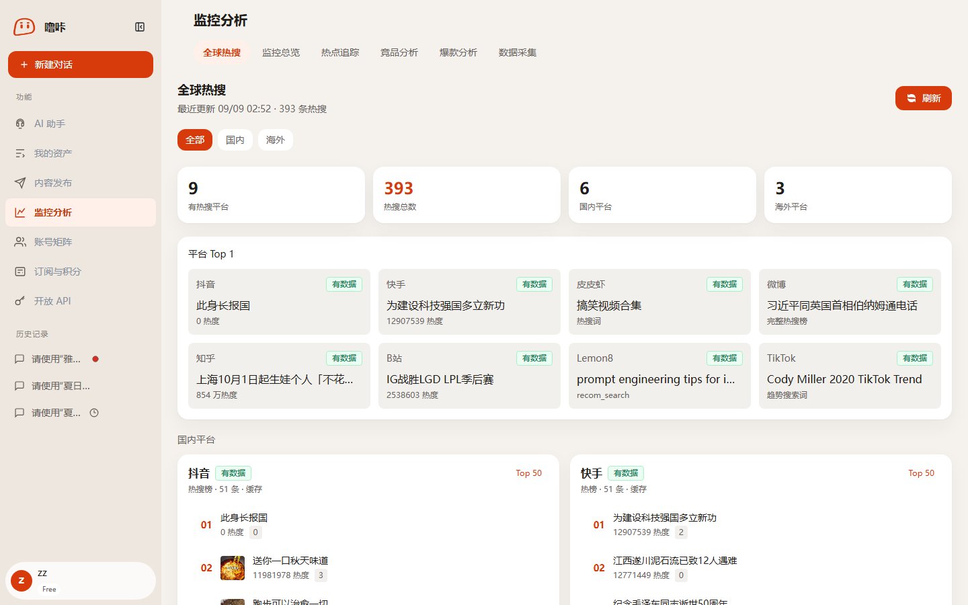Open the 数据采集 tab

tap(518, 52)
